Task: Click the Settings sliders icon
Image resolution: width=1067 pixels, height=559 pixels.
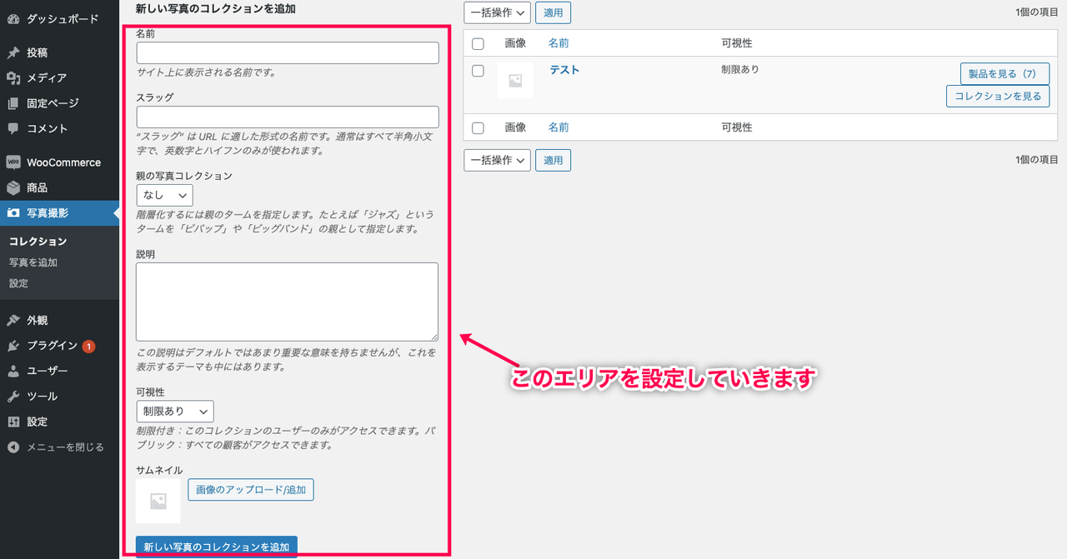Action: (x=13, y=422)
